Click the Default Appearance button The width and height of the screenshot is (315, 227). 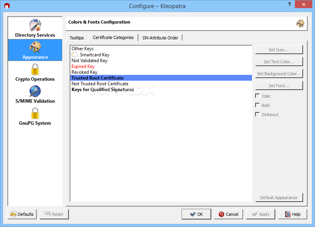[x=279, y=198]
